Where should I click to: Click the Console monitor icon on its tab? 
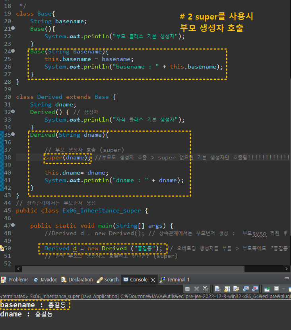click(x=126, y=280)
